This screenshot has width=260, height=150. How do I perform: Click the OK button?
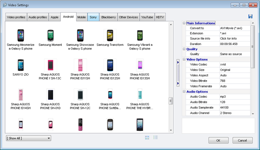pyautogui.click(x=218, y=140)
